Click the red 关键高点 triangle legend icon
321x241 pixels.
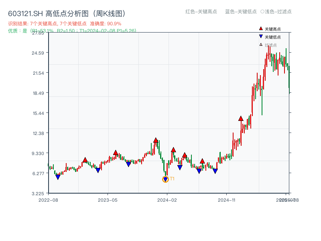[260, 29]
